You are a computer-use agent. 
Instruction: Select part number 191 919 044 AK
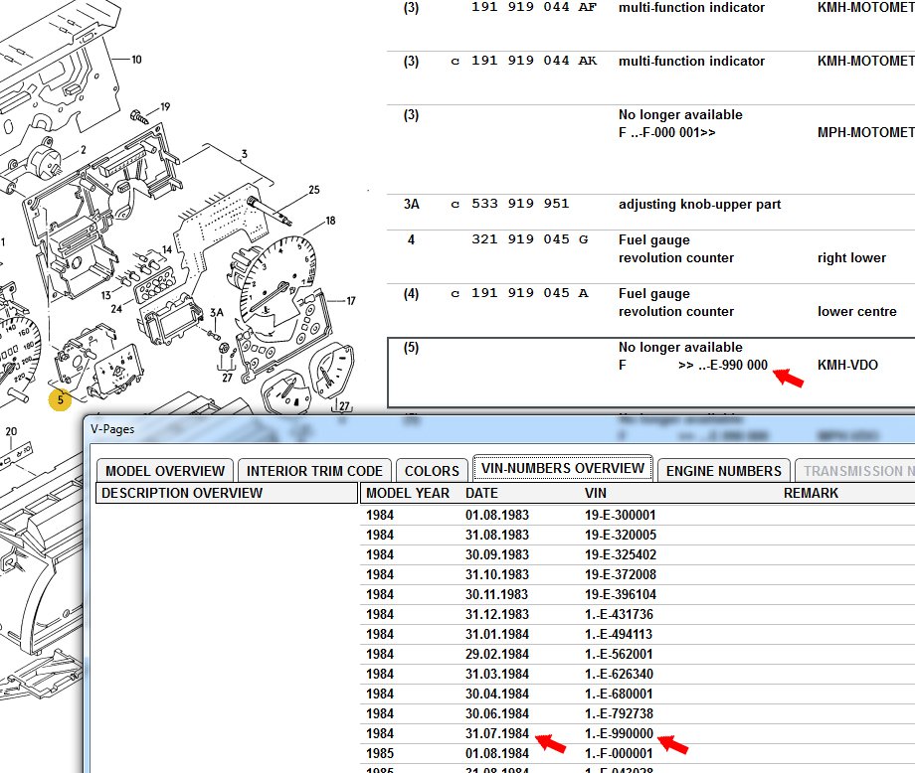coord(534,61)
